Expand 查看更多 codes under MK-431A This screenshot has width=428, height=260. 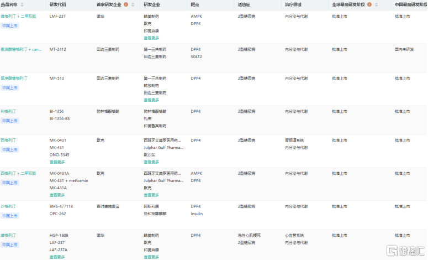pyautogui.click(x=57, y=195)
